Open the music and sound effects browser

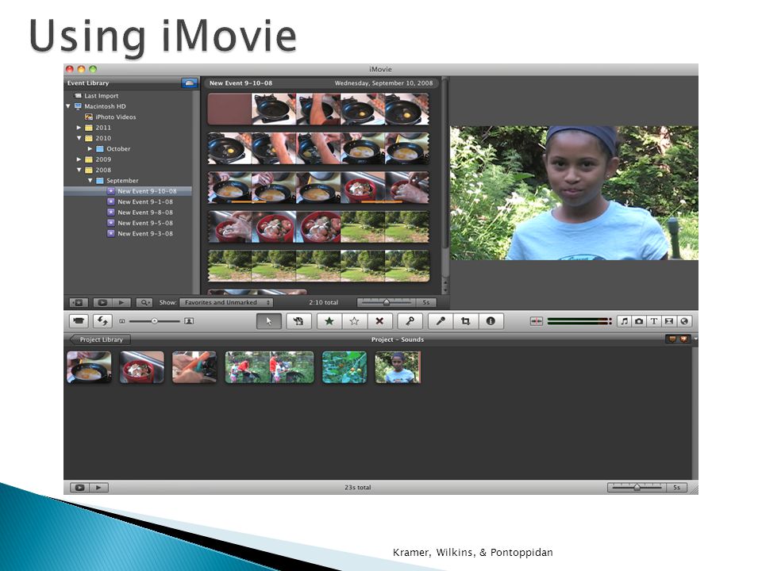pos(625,321)
